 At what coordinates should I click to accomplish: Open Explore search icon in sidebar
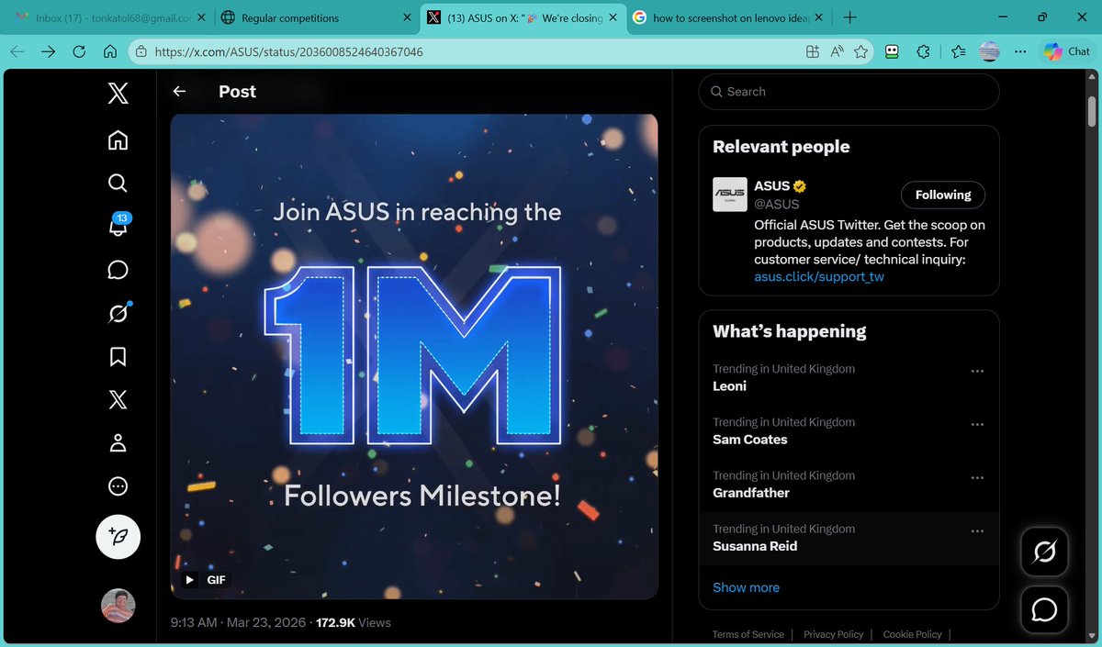click(x=118, y=184)
